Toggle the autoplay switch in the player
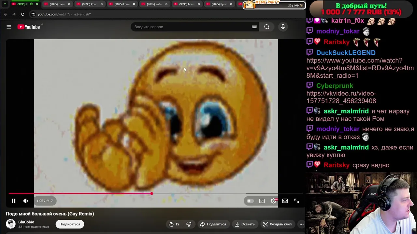This screenshot has width=417, height=234. (x=250, y=201)
